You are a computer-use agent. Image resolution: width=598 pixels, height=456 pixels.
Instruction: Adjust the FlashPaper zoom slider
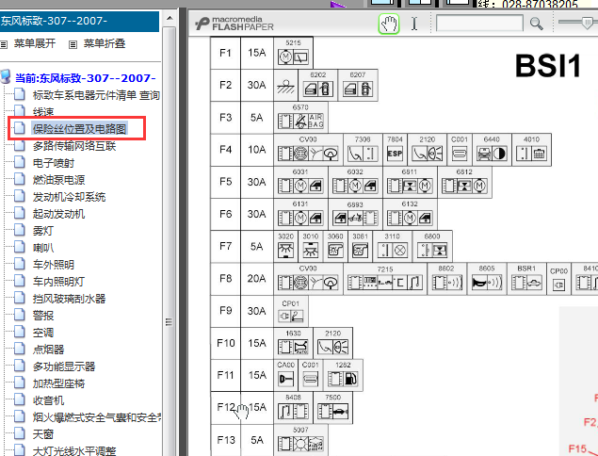(588, 23)
